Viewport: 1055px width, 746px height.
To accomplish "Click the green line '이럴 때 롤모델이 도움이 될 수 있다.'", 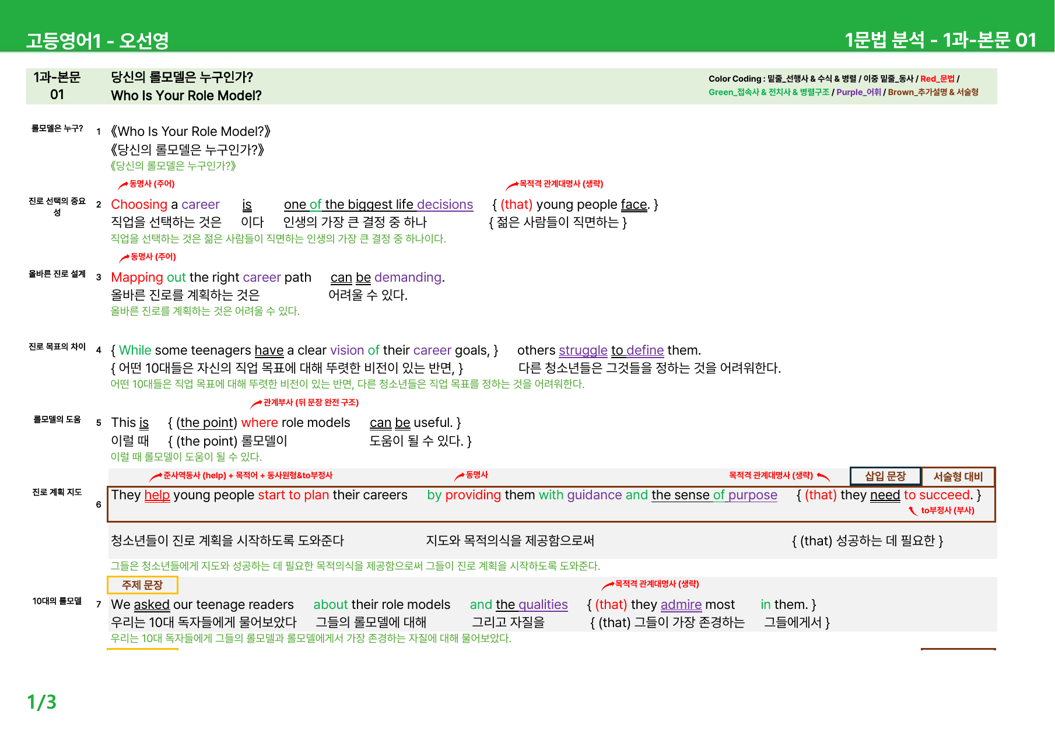I will [x=186, y=457].
